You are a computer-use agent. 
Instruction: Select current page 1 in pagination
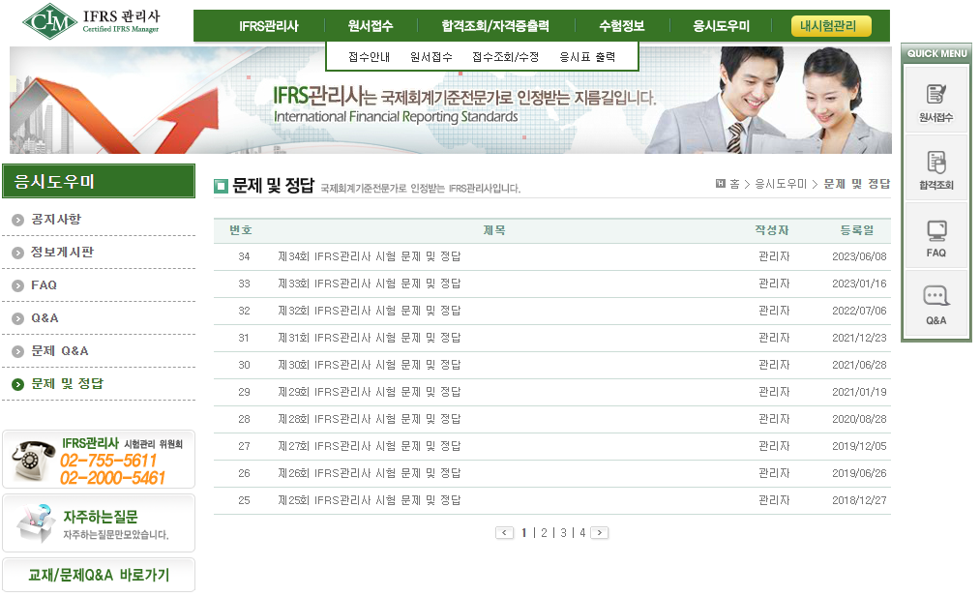tap(523, 532)
